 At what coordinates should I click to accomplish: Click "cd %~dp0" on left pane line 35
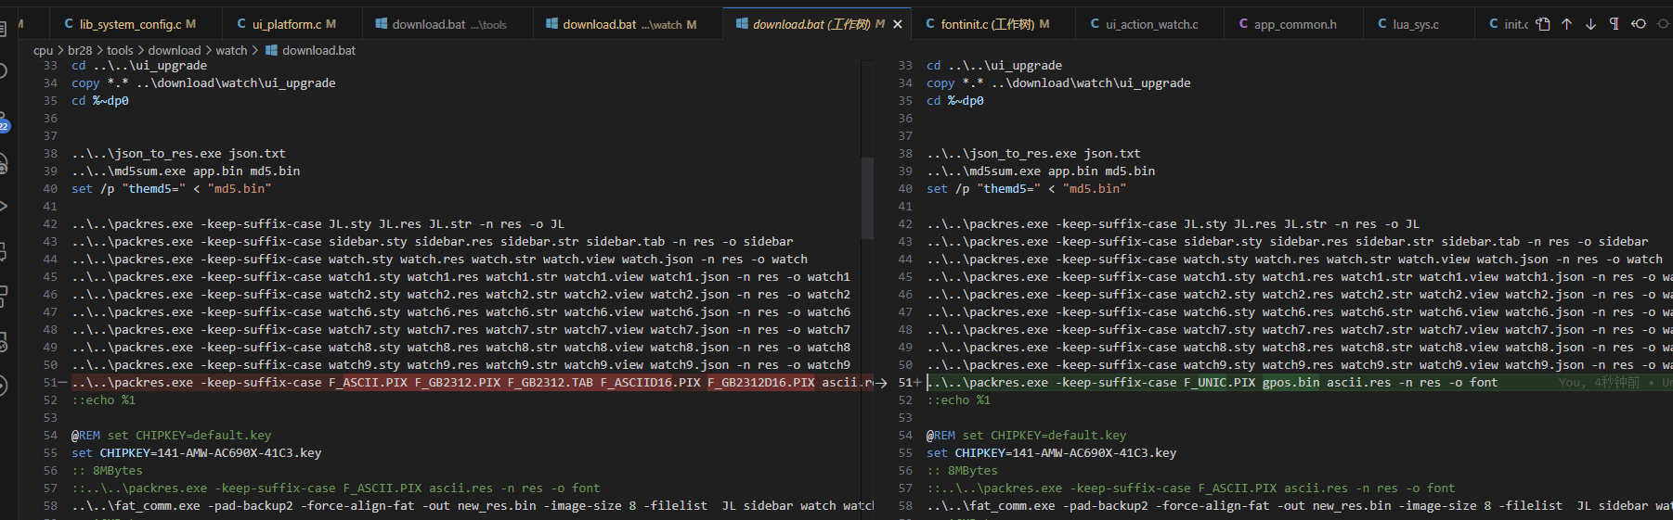point(100,100)
